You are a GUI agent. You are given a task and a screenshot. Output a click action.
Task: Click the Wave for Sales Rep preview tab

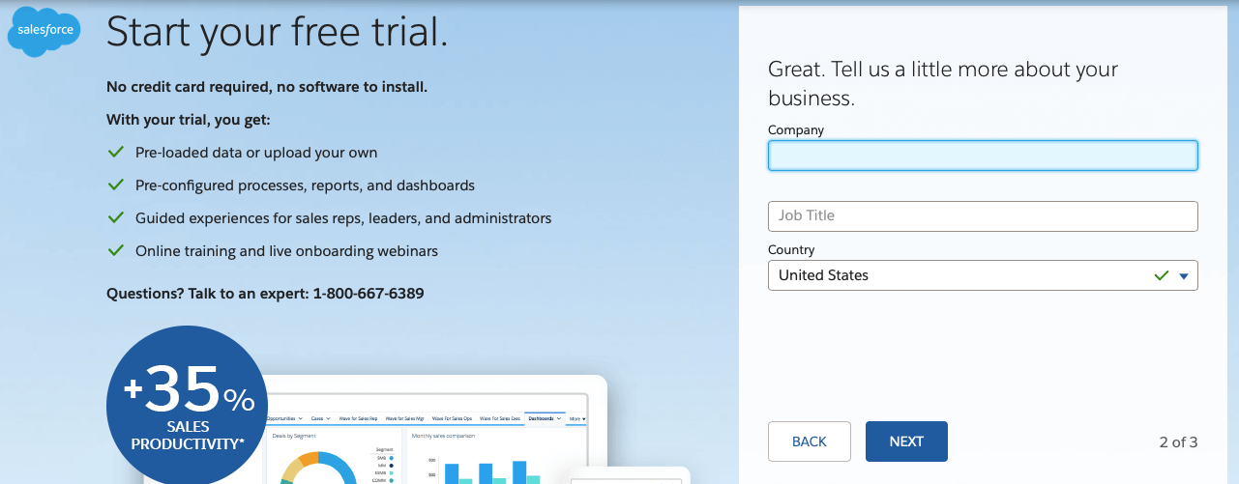click(x=358, y=418)
